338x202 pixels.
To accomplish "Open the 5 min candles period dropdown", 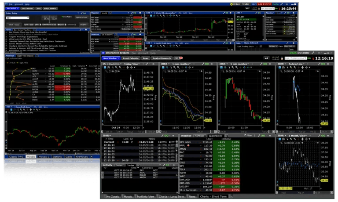I will 239,64.
